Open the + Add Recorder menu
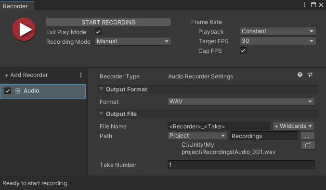Viewport: 326px width, 190px height. 26,75
